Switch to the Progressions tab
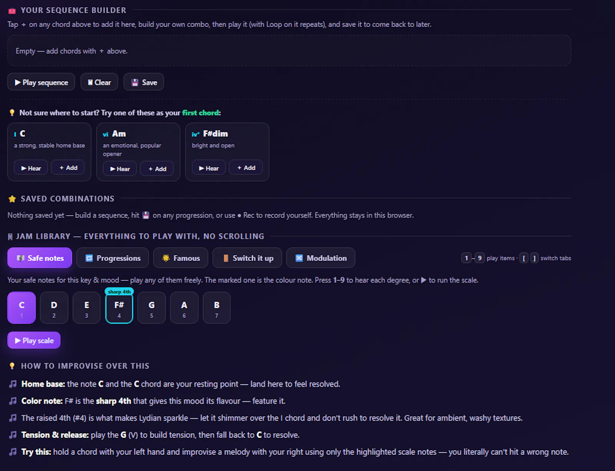The image size is (615, 471). coord(113,258)
